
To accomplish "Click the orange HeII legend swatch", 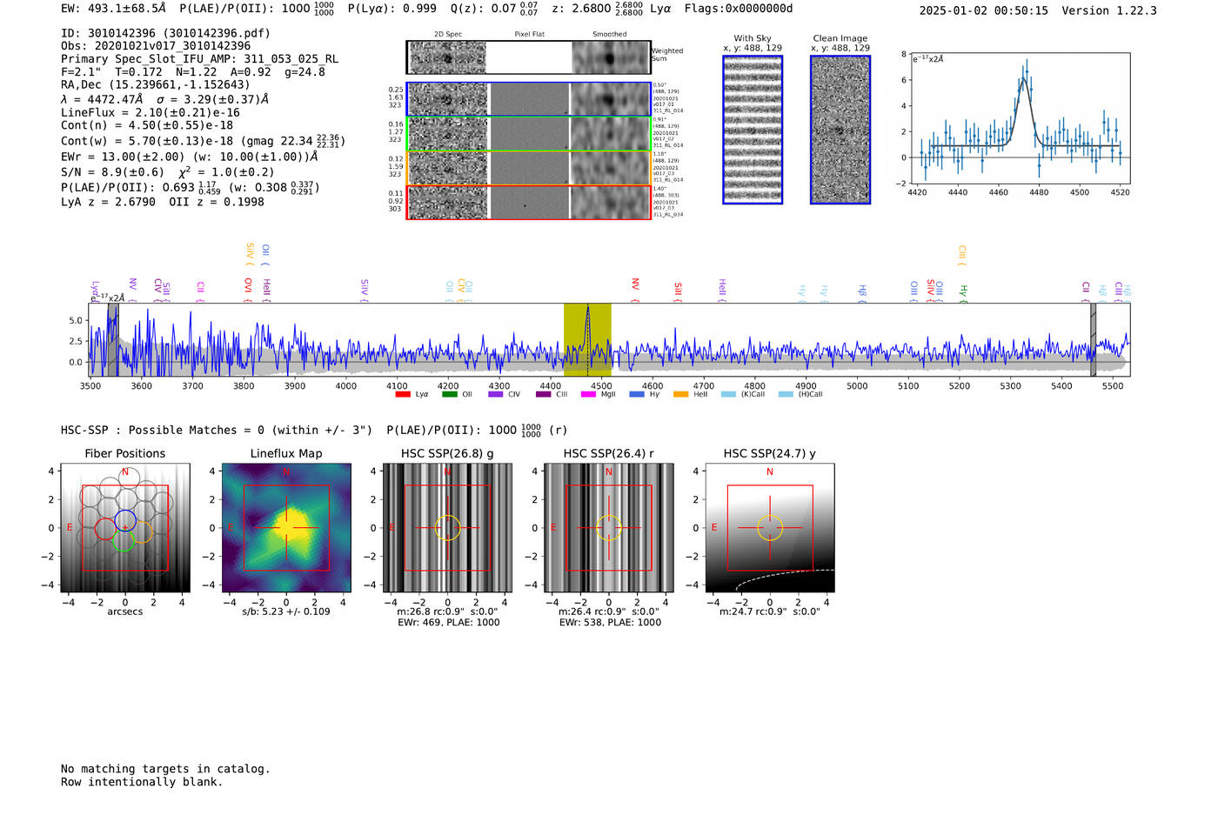I will coord(681,394).
